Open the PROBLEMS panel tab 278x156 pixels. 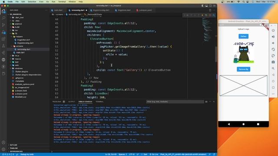(x=57, y=102)
